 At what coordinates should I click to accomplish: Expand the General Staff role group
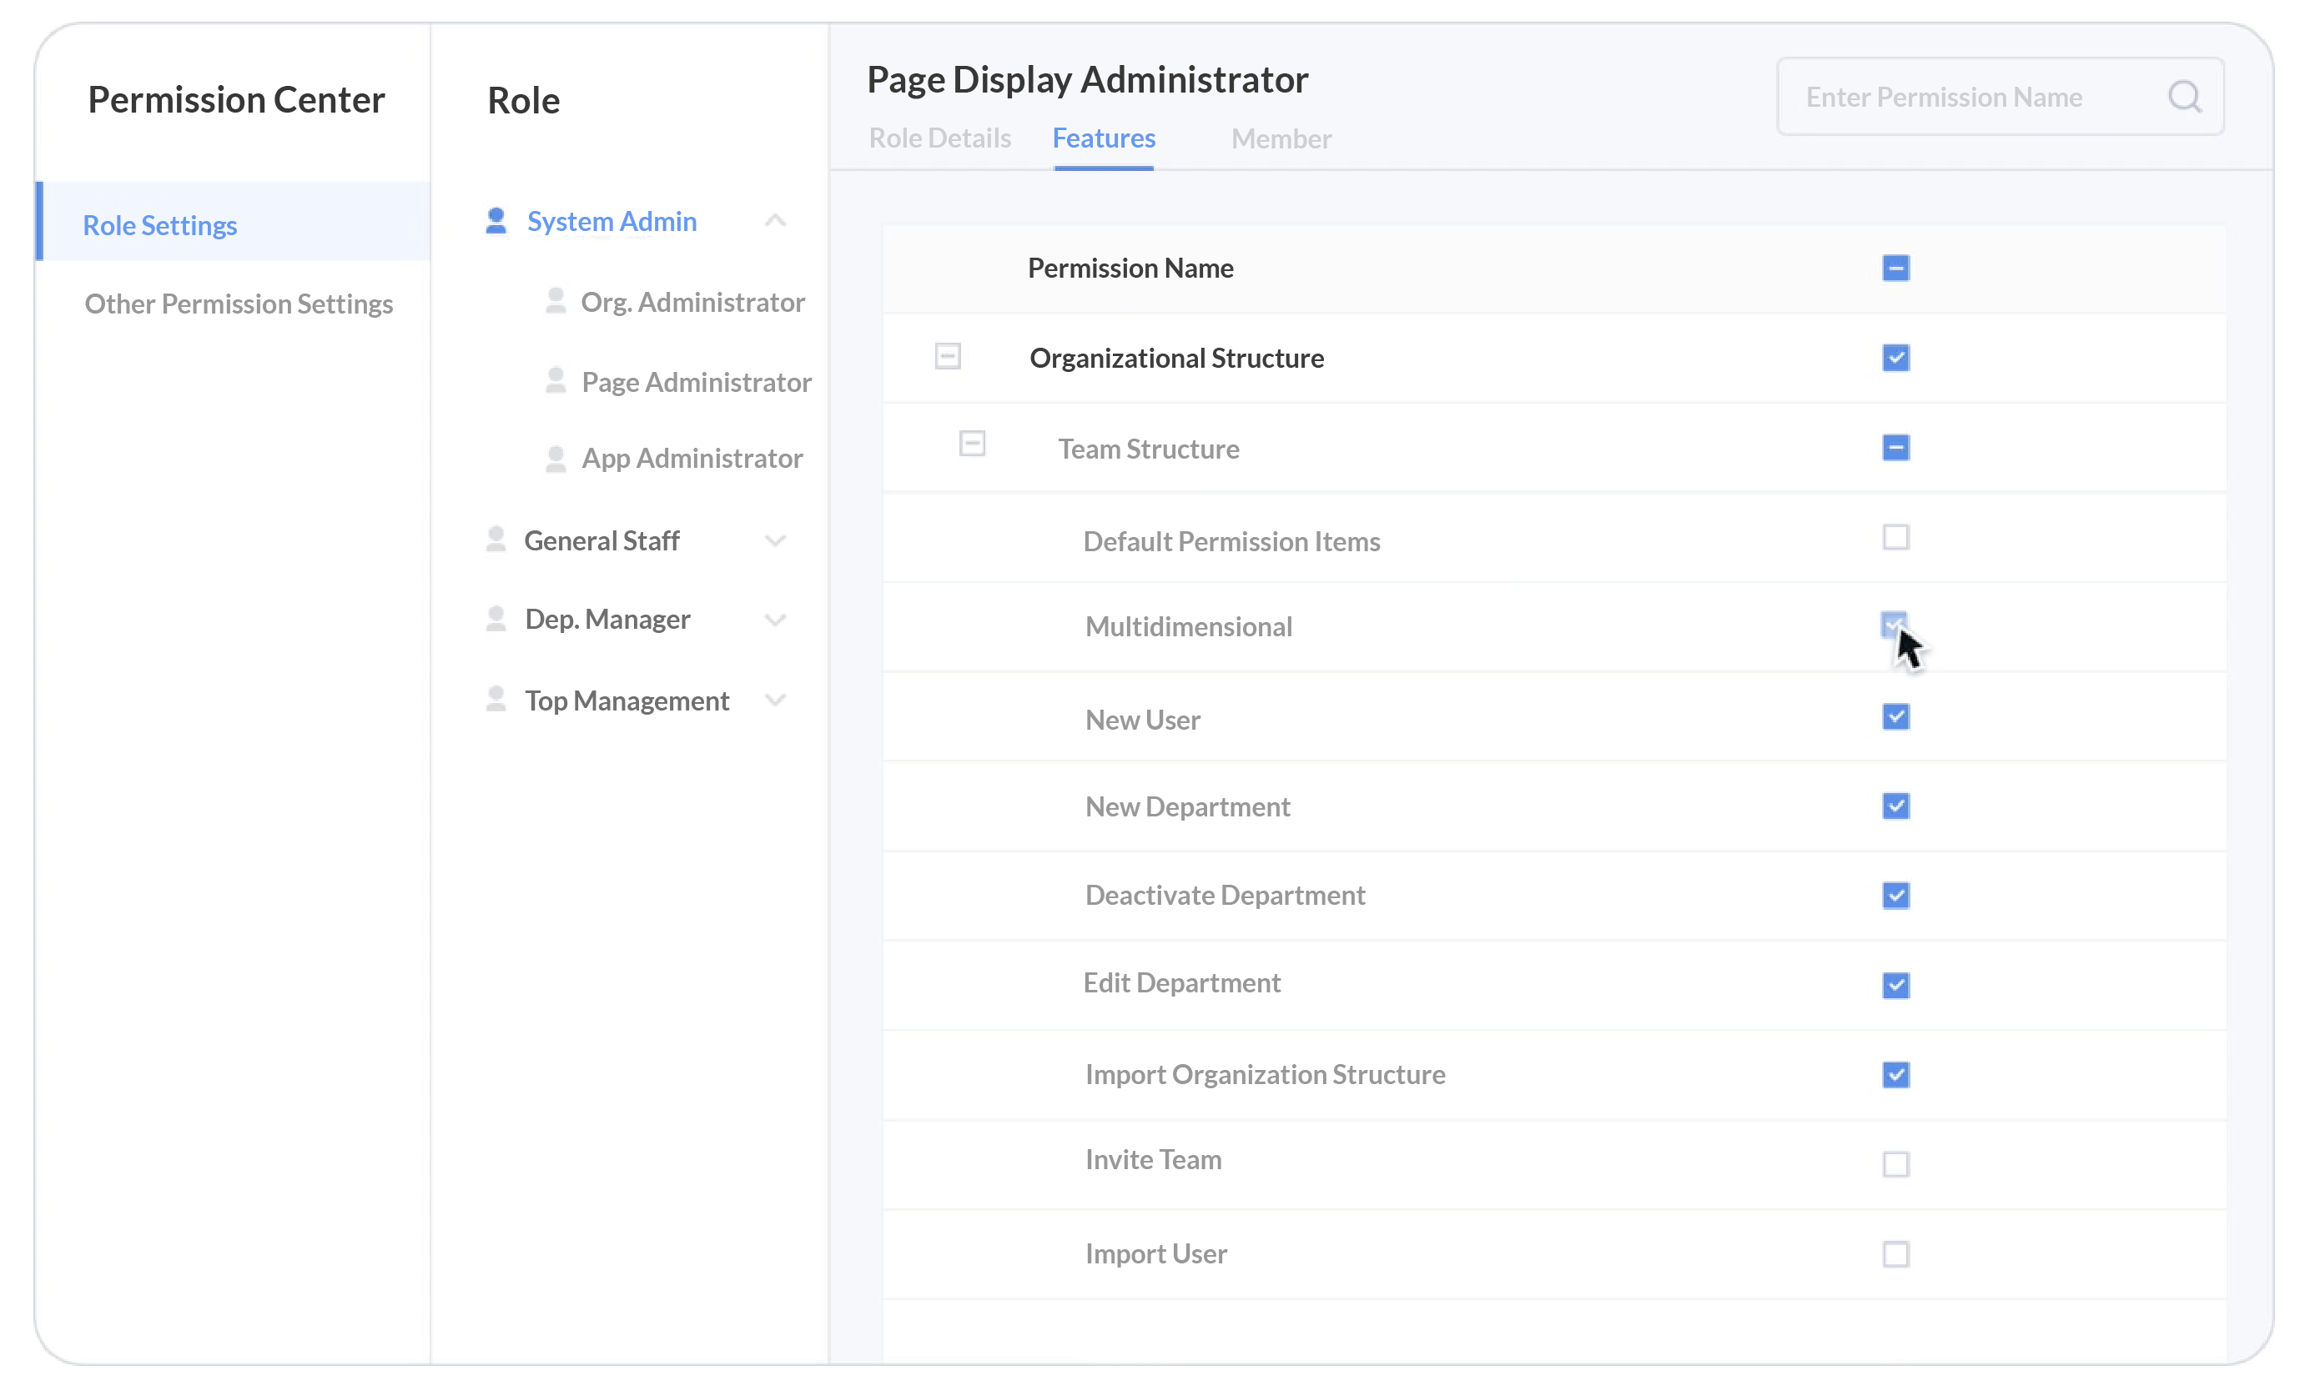tap(774, 540)
